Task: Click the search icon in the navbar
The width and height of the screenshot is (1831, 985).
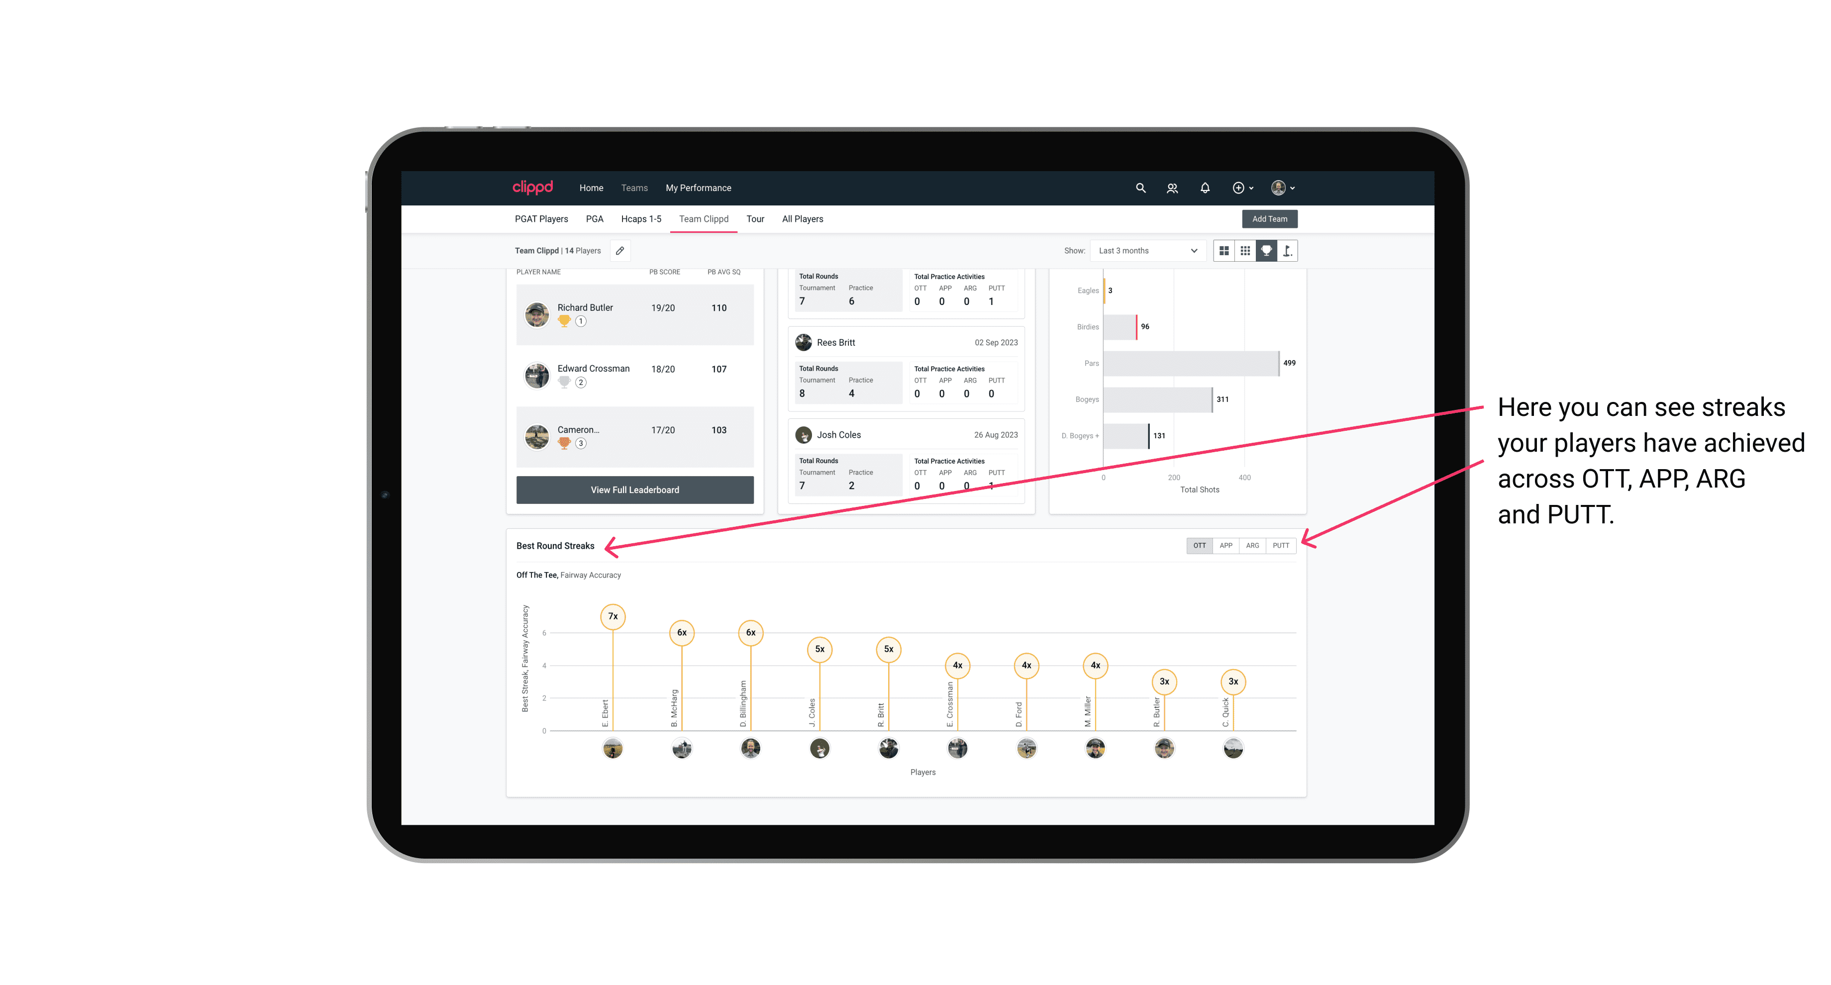Action: point(1140,188)
